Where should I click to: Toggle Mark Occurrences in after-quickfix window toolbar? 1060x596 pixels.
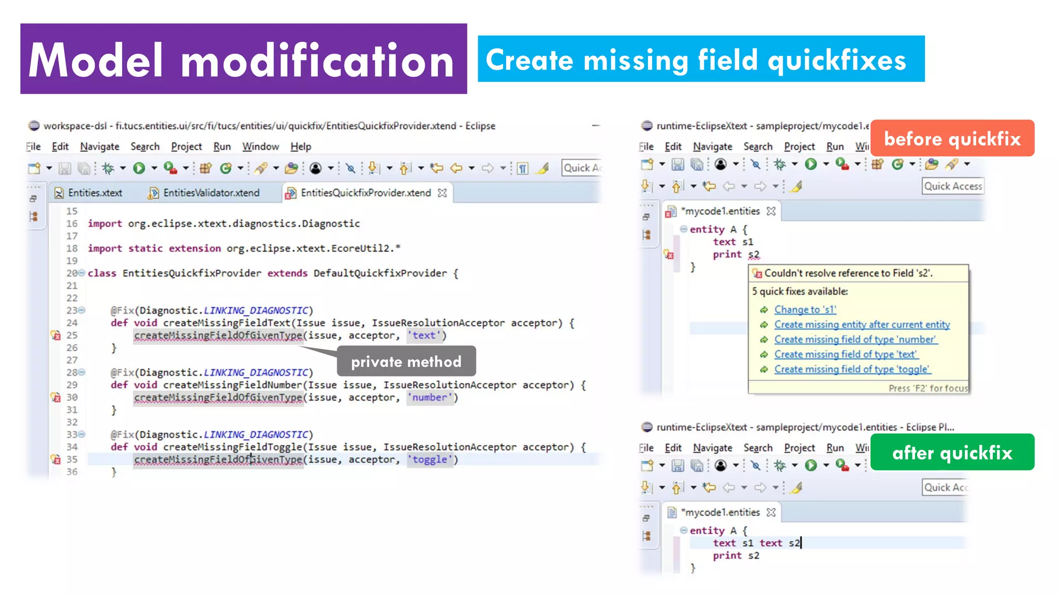(x=797, y=487)
